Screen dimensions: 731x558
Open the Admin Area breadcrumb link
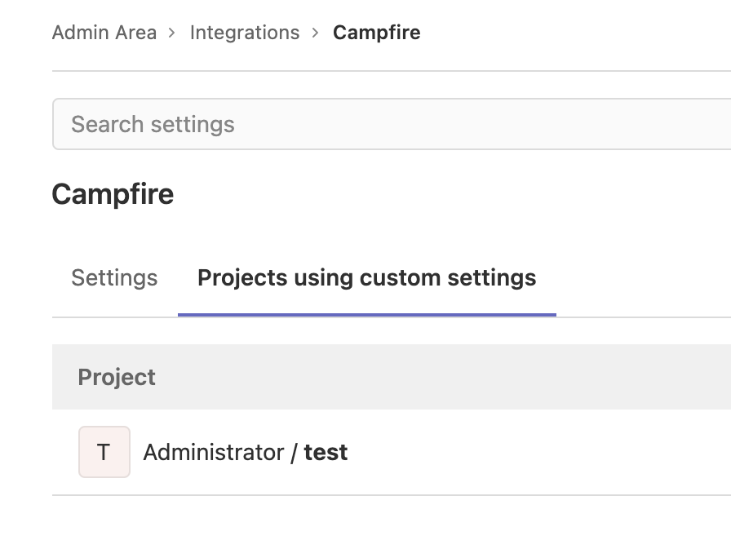coord(104,33)
